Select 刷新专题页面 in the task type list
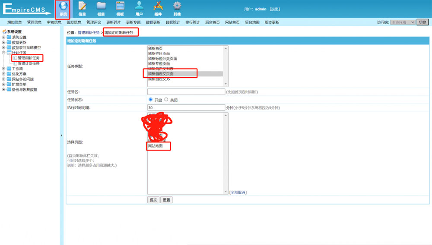The image size is (432, 245). click(185, 63)
